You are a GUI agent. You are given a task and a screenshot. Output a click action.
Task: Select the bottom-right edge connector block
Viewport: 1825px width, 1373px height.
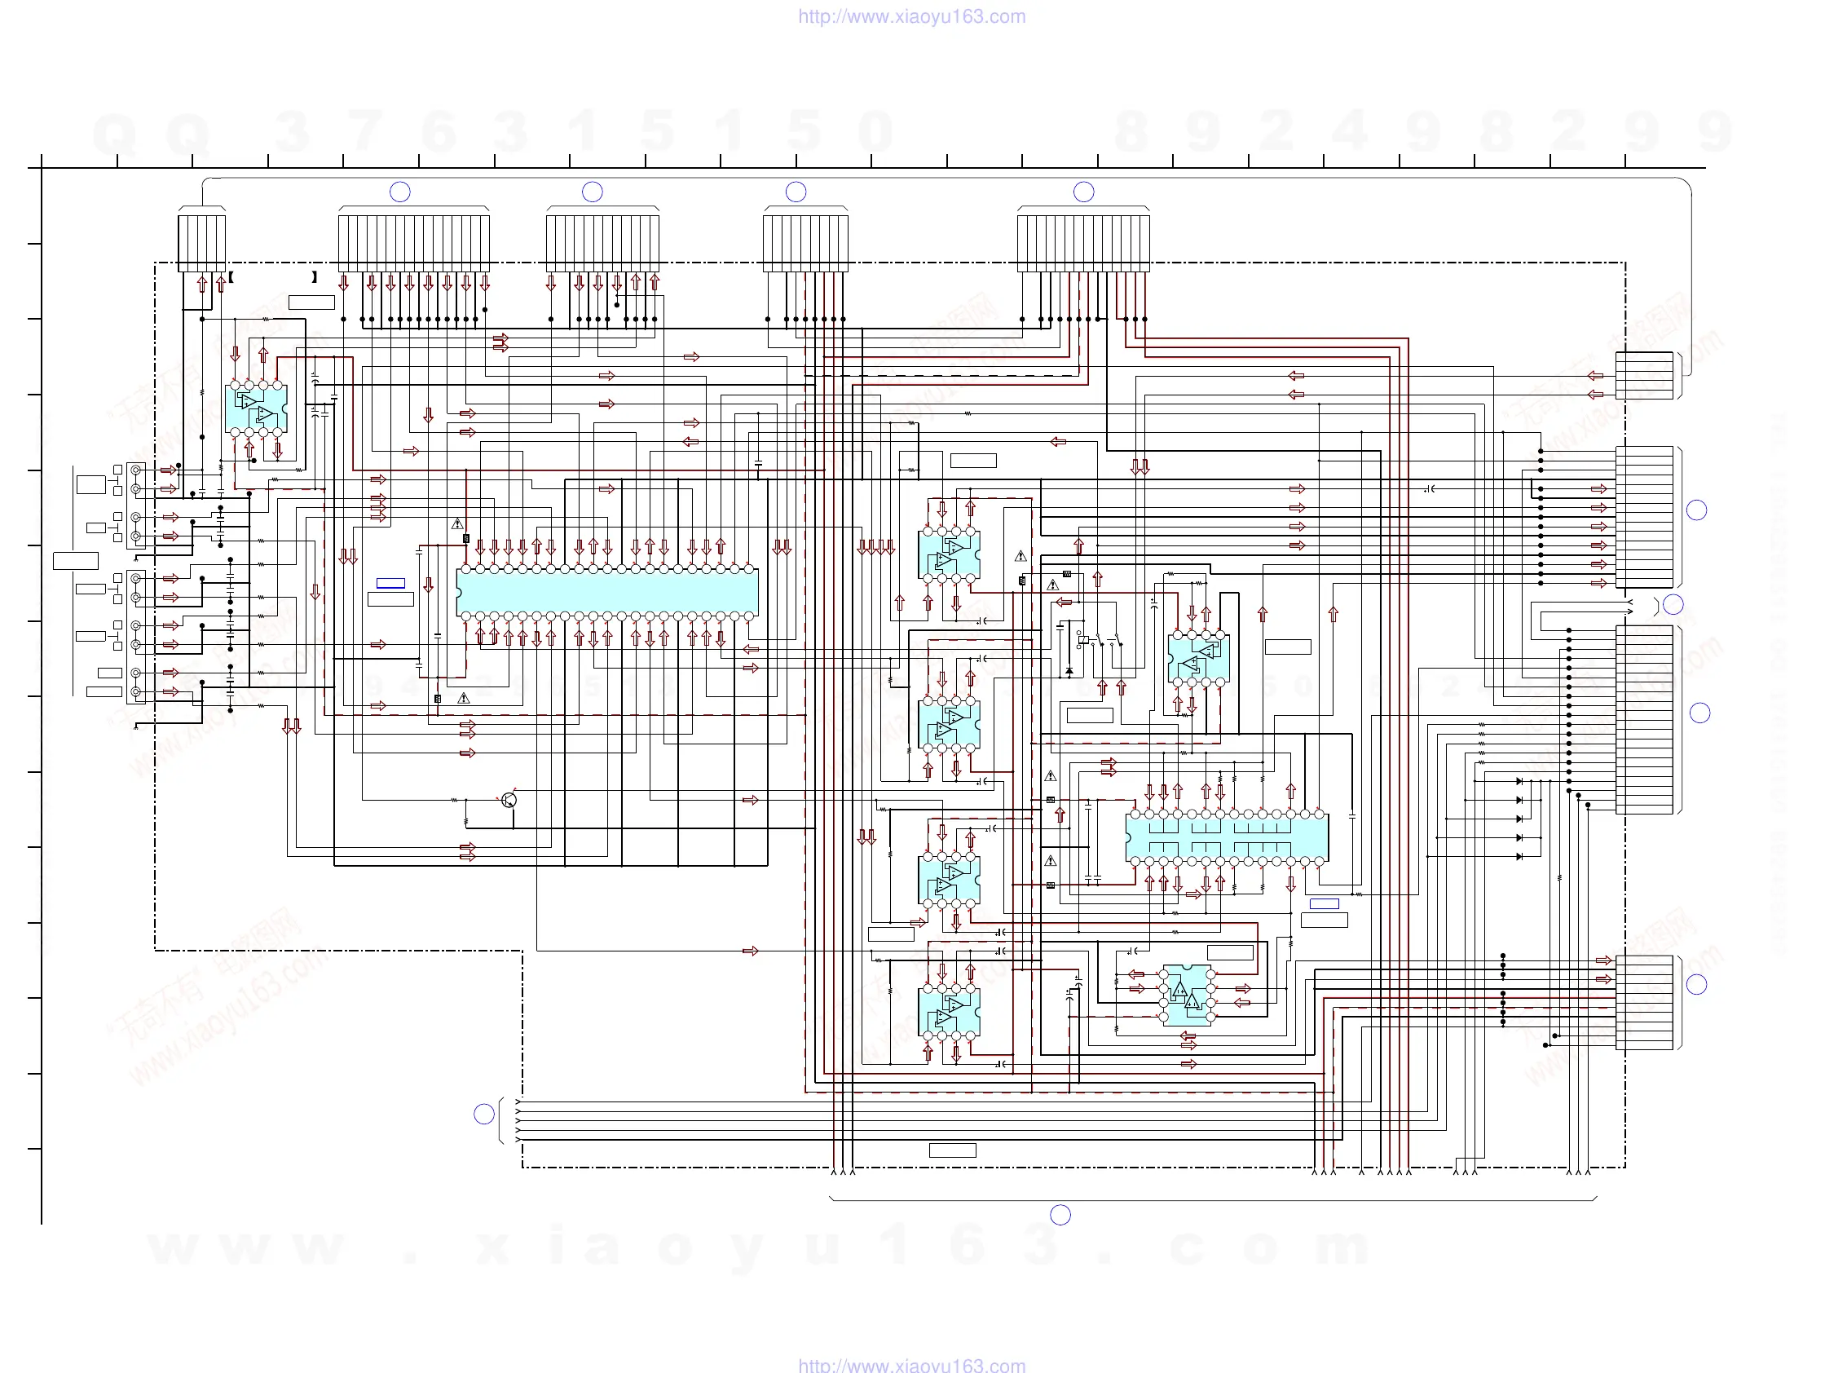1644,1003
